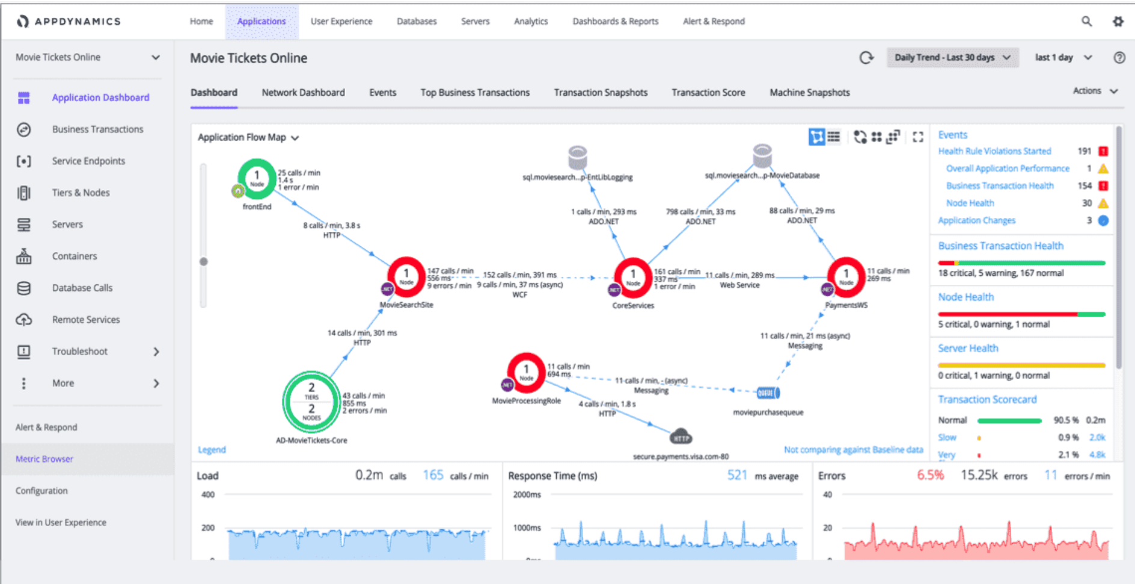Screen dimensions: 1135x584
Task: Switch to the Network Dashboard tab
Action: 303,93
